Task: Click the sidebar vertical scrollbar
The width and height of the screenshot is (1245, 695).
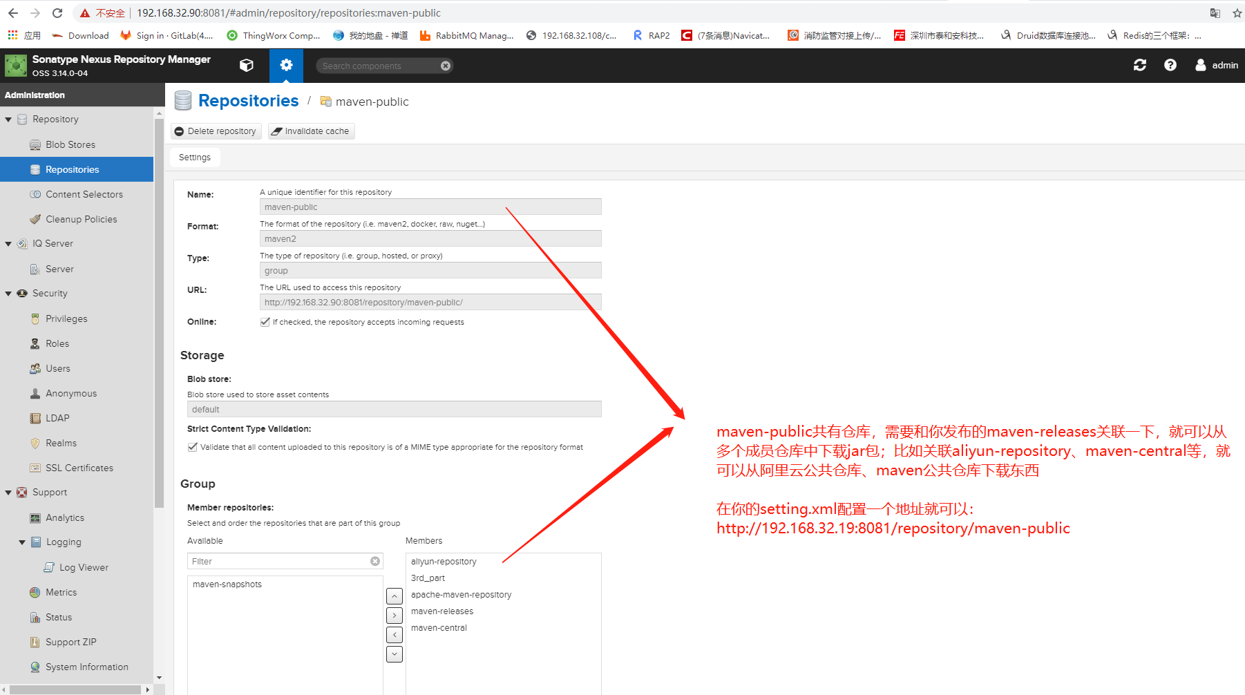Action: click(159, 312)
